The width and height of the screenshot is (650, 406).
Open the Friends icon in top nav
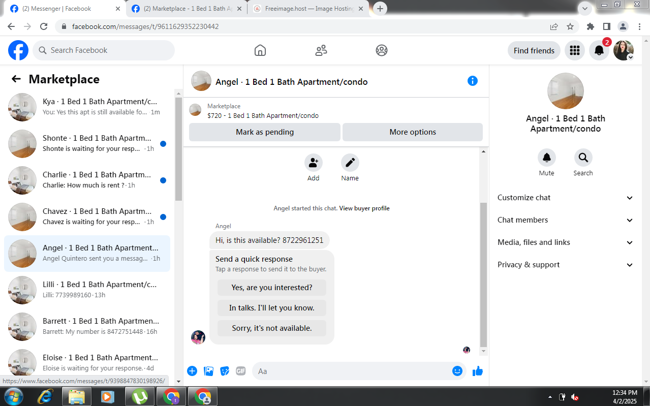(x=321, y=50)
